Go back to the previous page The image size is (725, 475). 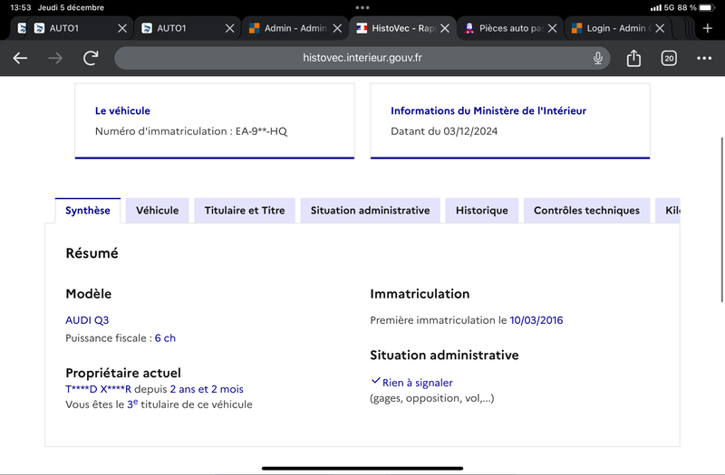20,58
